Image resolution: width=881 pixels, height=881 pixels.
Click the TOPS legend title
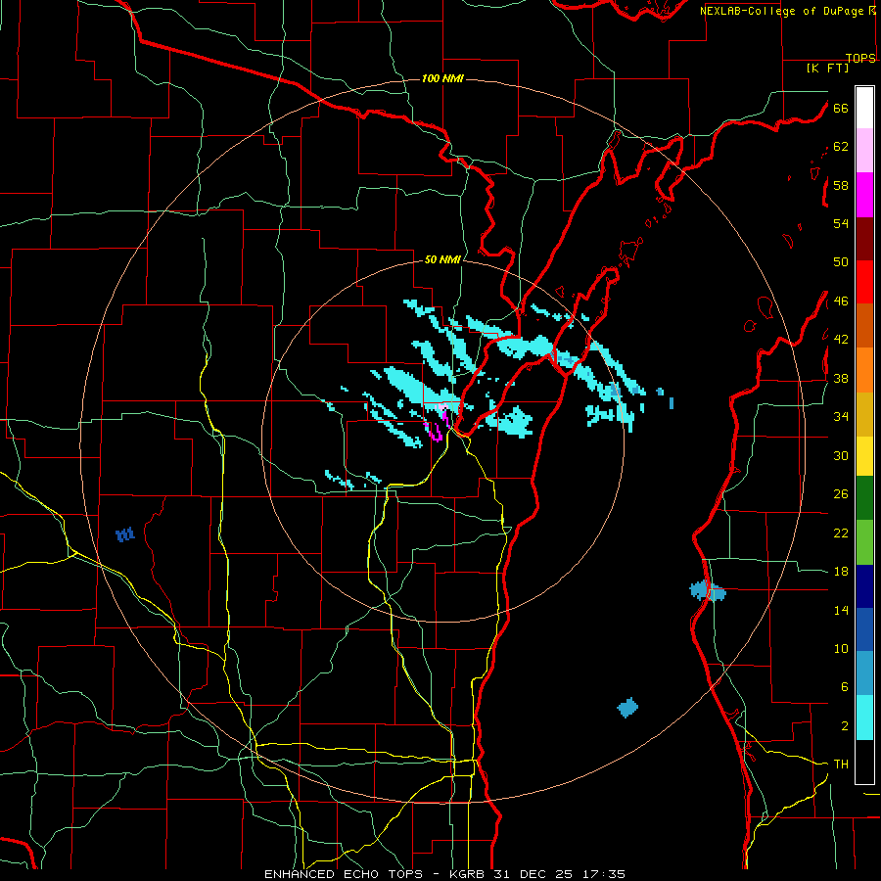pyautogui.click(x=860, y=58)
